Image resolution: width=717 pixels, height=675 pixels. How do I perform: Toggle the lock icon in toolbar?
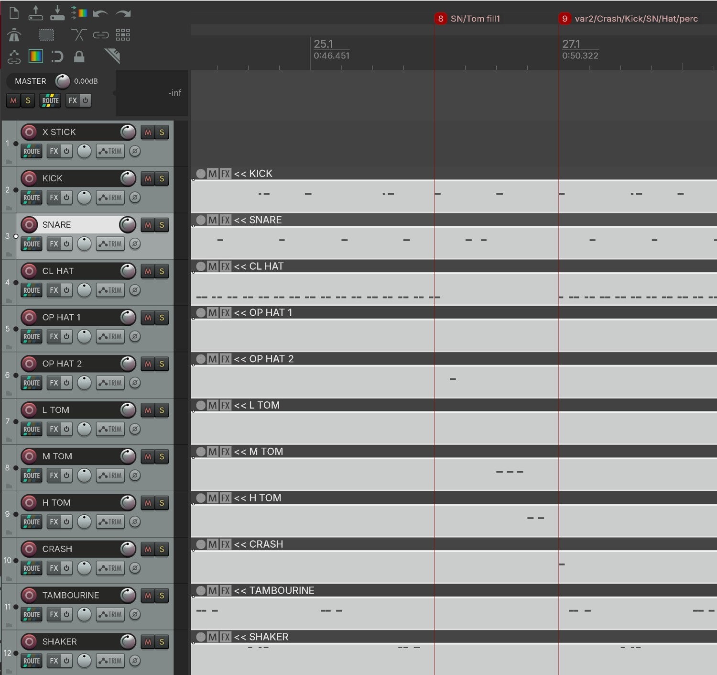pyautogui.click(x=79, y=56)
